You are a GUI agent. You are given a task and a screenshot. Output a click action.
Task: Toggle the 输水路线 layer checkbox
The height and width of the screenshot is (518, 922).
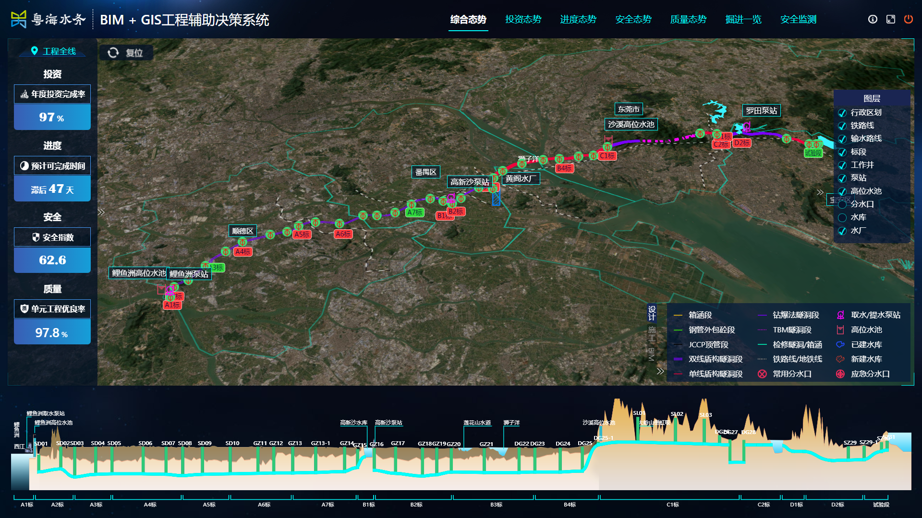point(842,139)
